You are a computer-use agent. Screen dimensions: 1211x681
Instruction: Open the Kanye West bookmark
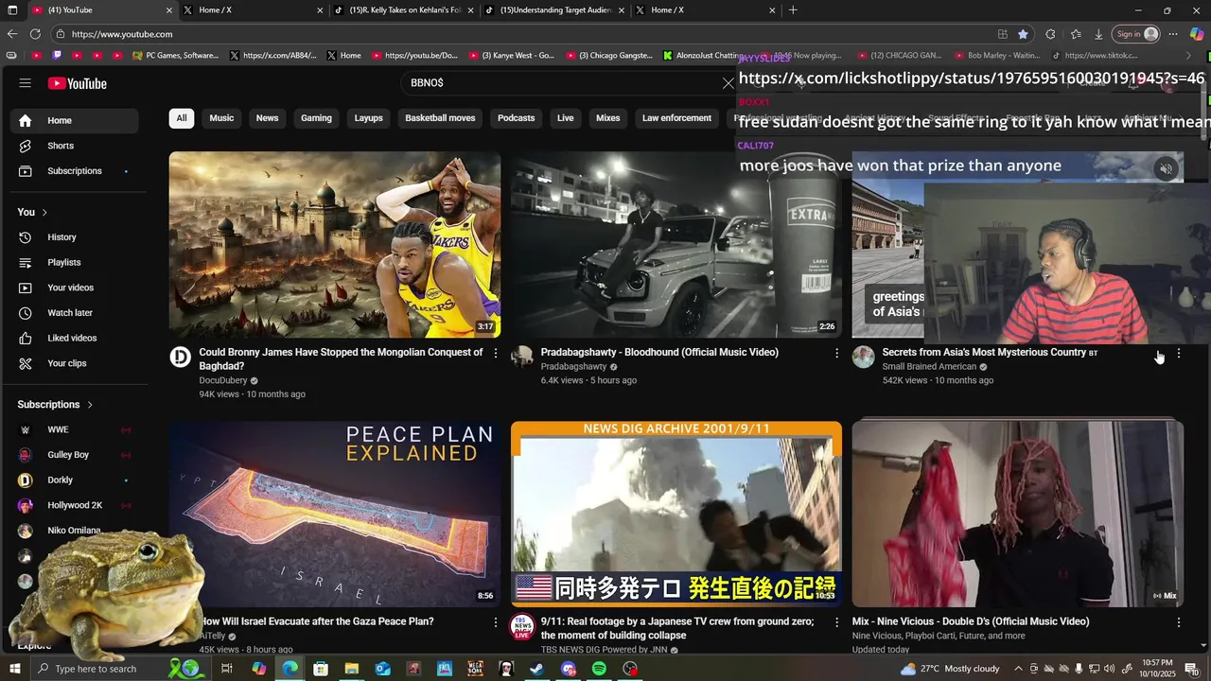pyautogui.click(x=511, y=56)
